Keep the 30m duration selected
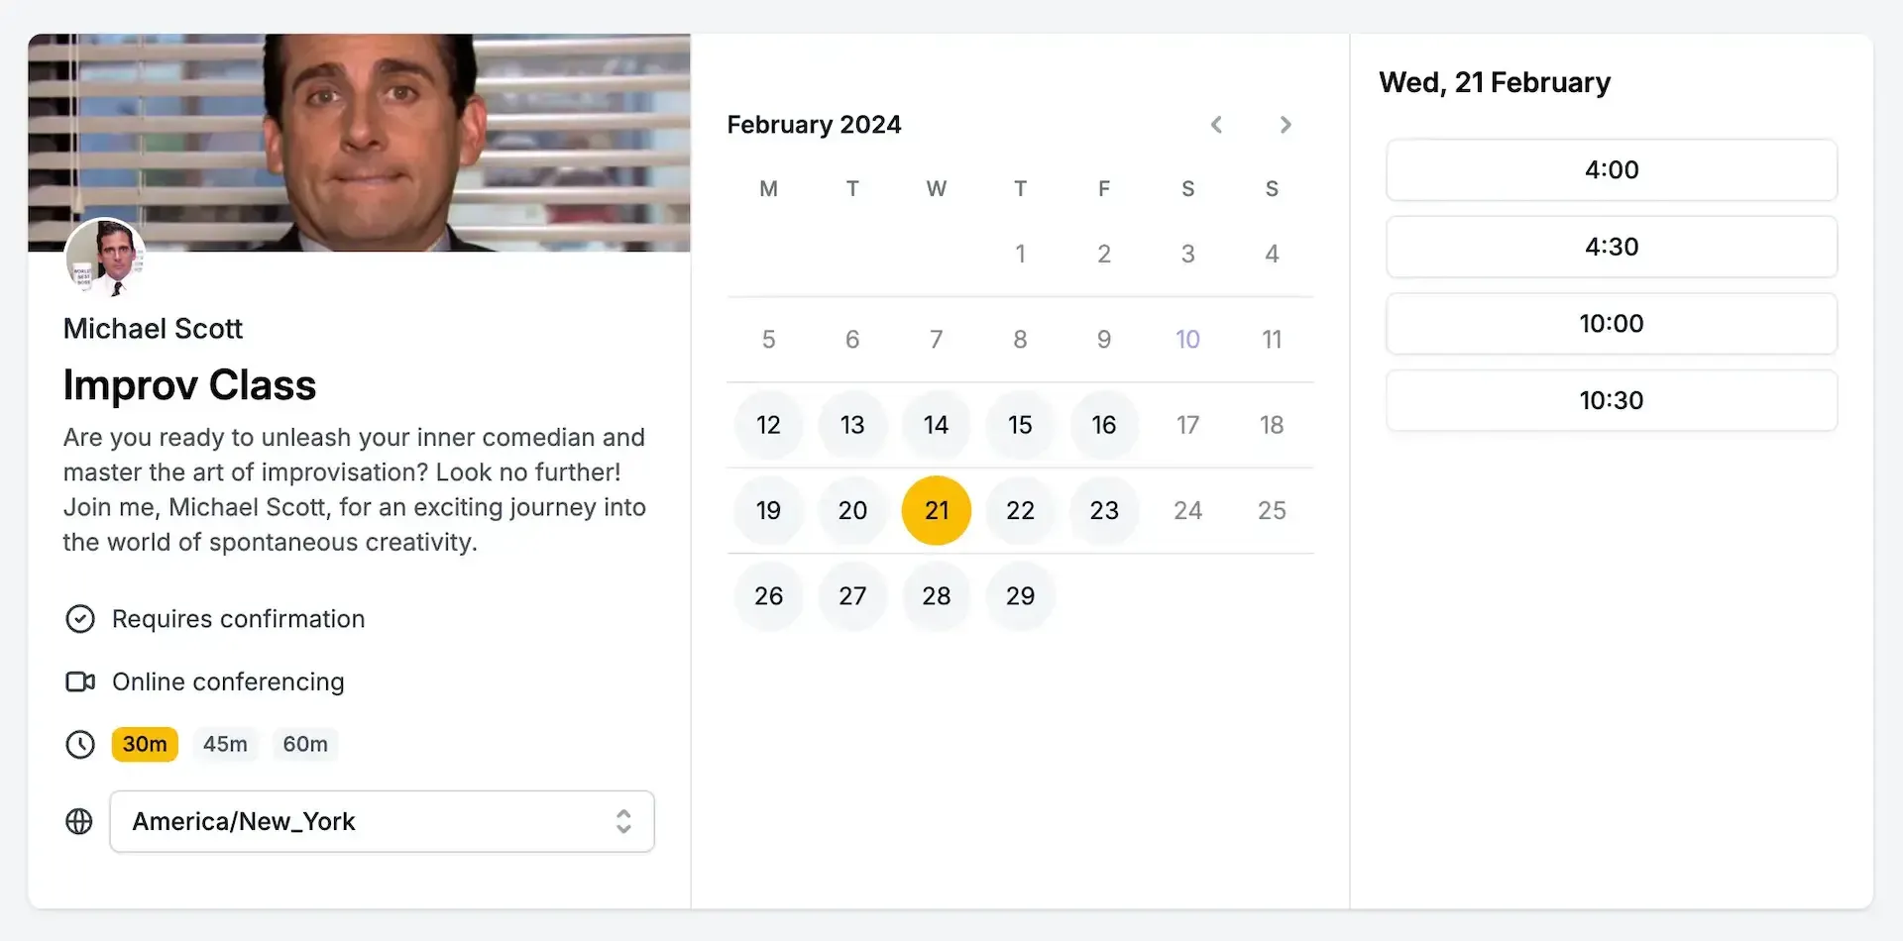This screenshot has height=941, width=1903. pyautogui.click(x=145, y=744)
